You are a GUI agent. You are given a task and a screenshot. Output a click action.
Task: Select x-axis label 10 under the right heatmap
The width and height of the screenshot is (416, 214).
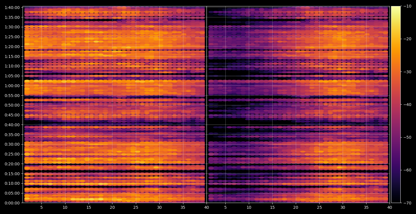[249, 208]
